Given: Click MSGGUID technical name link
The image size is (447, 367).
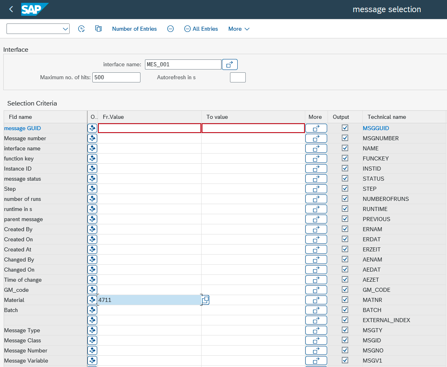Looking at the screenshot, I should (x=376, y=128).
